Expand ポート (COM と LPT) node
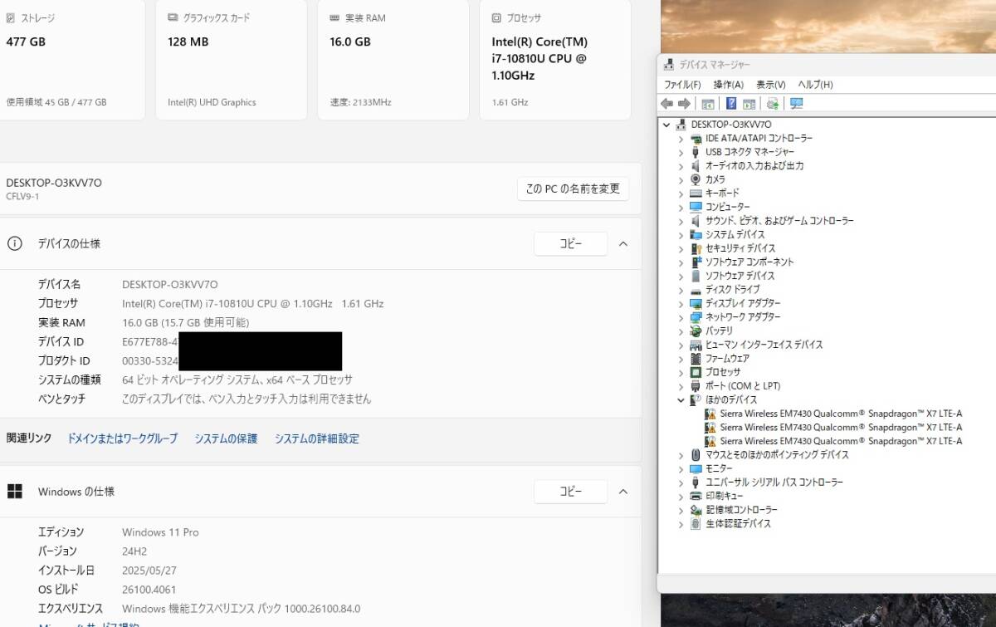Image resolution: width=996 pixels, height=627 pixels. tap(681, 386)
